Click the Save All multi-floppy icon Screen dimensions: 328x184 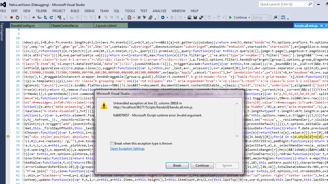tap(201, 17)
